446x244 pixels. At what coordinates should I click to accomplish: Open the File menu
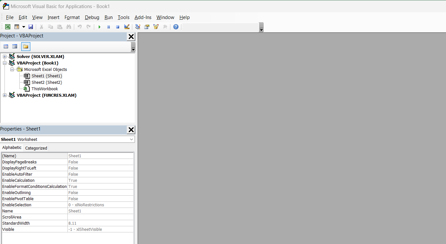pyautogui.click(x=10, y=17)
